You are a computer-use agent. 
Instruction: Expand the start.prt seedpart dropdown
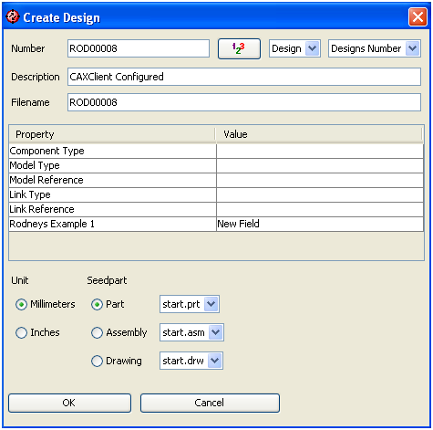click(x=190, y=304)
